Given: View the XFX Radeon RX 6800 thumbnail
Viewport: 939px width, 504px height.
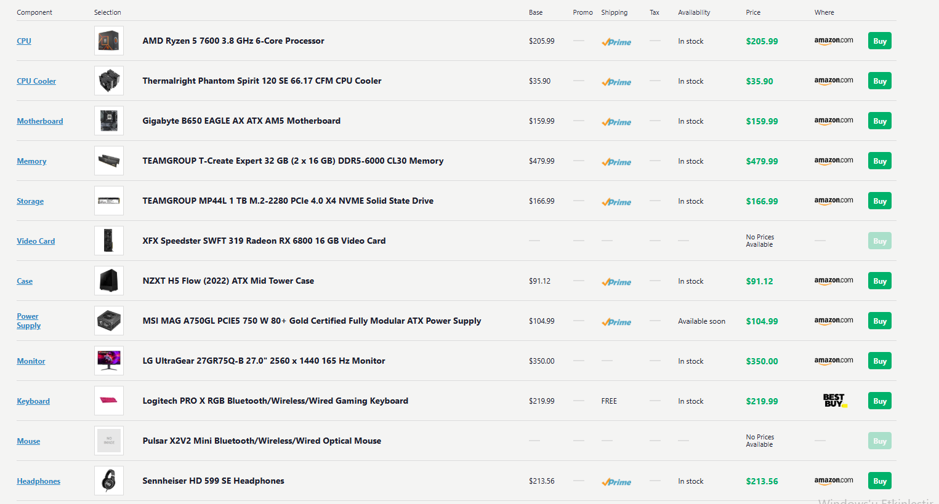Looking at the screenshot, I should click(x=109, y=241).
